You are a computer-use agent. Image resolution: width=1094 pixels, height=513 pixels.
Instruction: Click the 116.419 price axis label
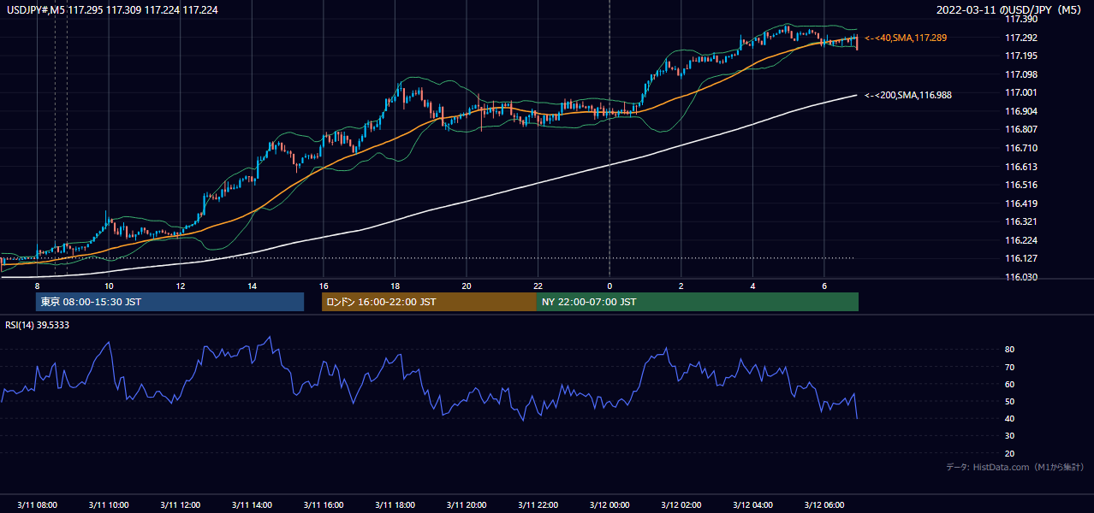1020,203
